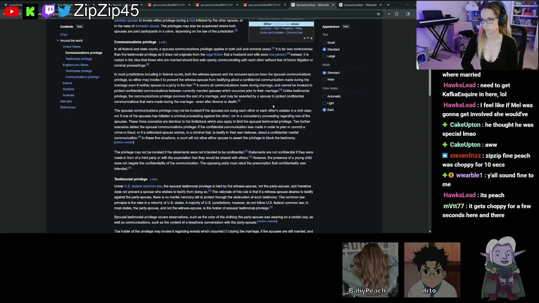539x303 pixels.
Task: Select the active Spousal privilege Wikipedia tab
Action: pos(312,5)
